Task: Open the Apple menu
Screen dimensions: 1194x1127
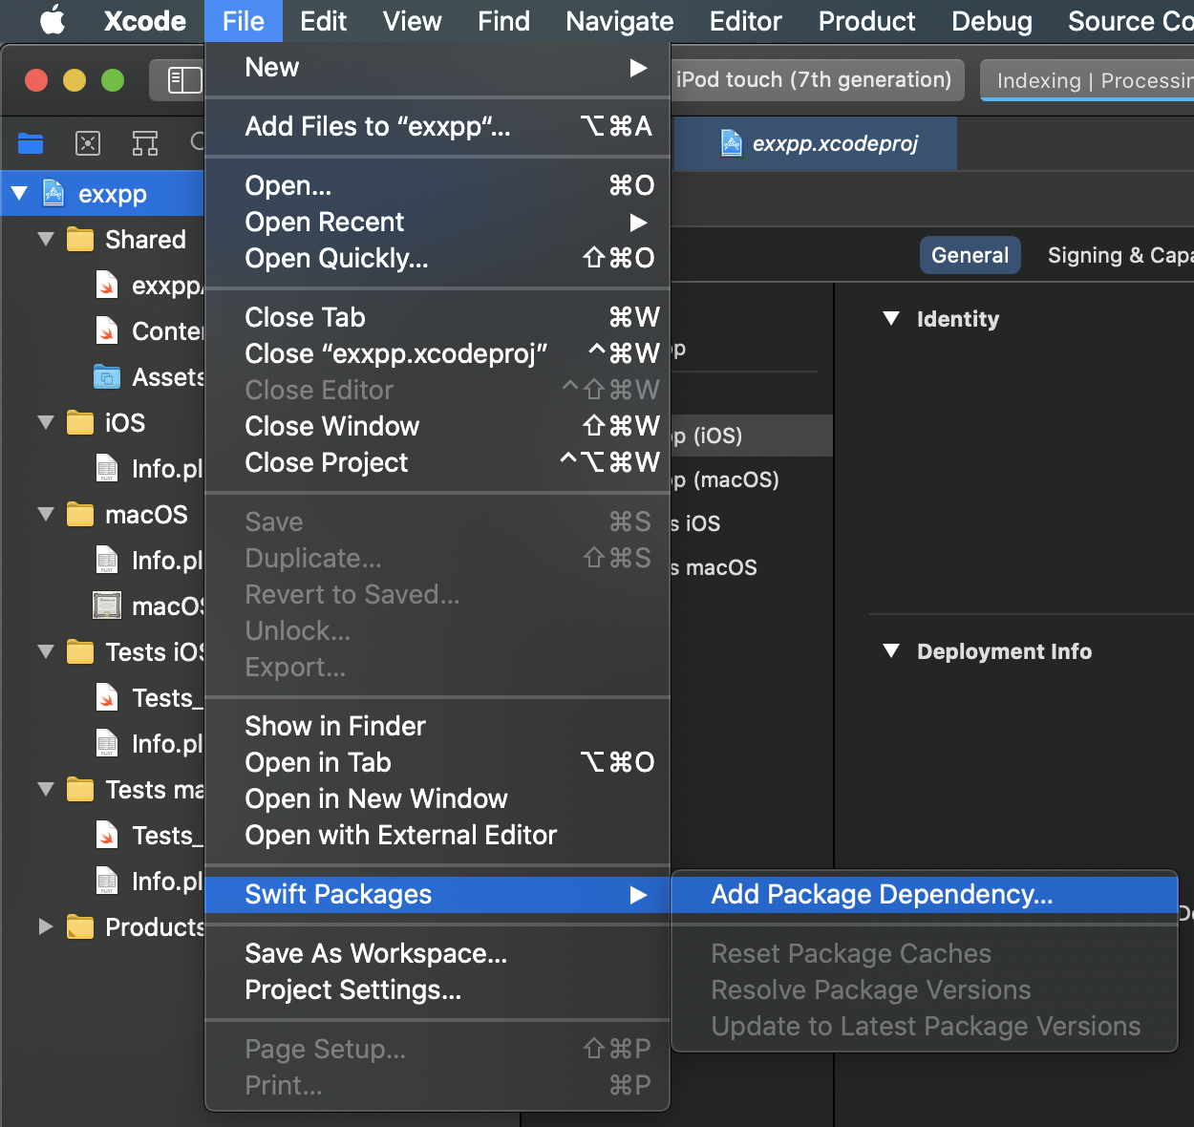Action: click(53, 21)
